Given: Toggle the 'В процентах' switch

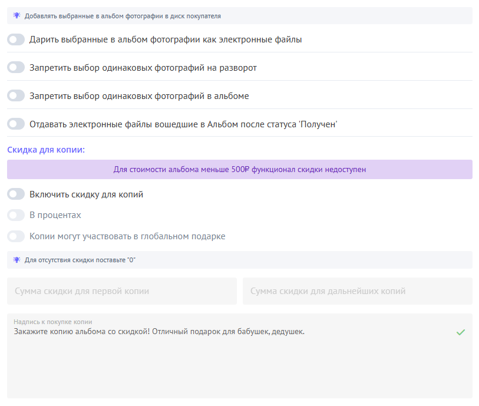Looking at the screenshot, I should click(16, 215).
